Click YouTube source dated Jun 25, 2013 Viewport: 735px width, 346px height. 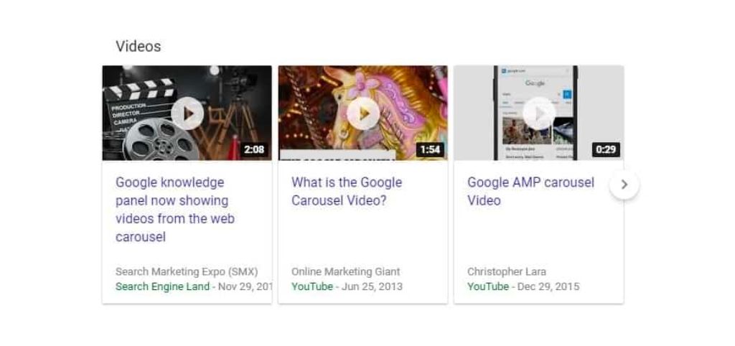[312, 286]
